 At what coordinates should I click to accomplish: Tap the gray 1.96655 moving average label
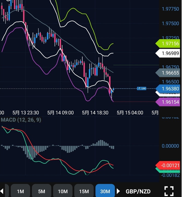point(168,73)
